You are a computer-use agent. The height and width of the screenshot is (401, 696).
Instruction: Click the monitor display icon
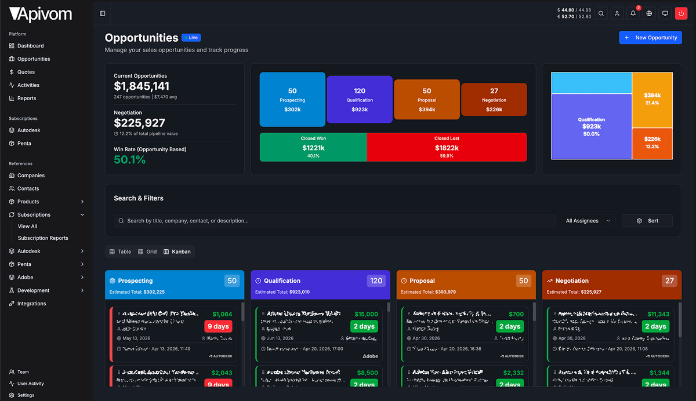coord(665,13)
